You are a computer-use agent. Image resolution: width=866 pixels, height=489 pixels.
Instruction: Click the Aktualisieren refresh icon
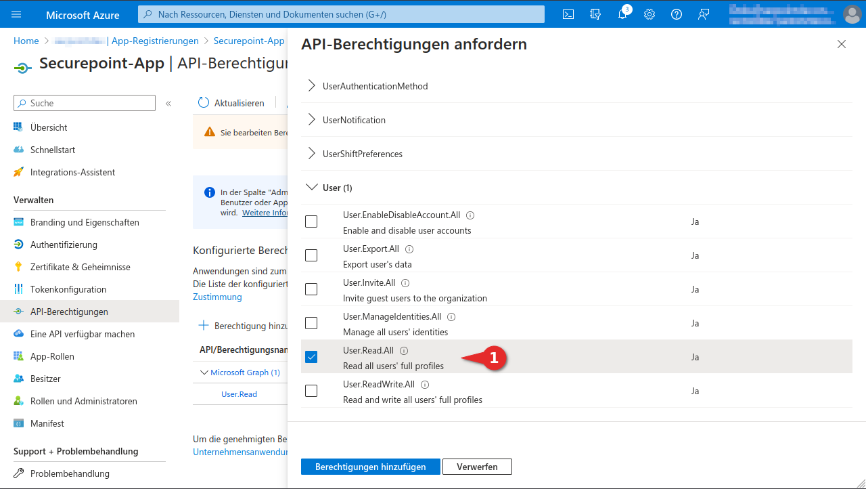tap(204, 103)
